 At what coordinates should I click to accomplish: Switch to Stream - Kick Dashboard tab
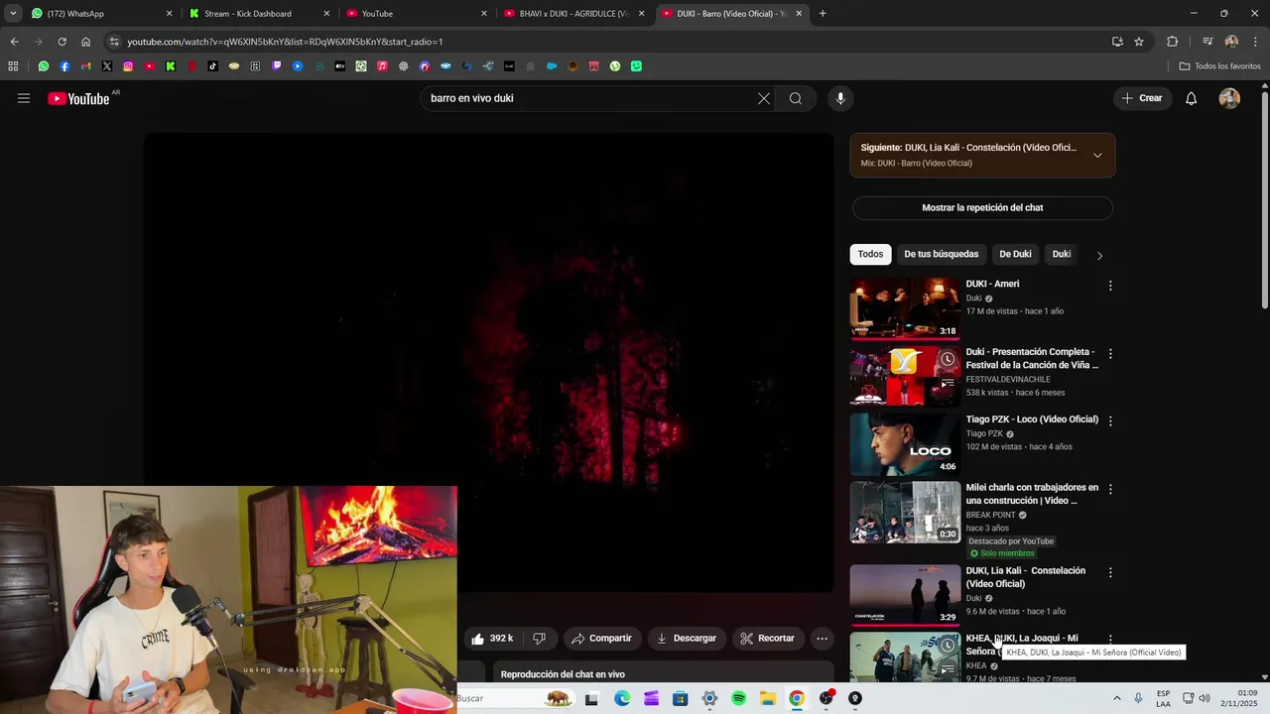[x=258, y=14]
